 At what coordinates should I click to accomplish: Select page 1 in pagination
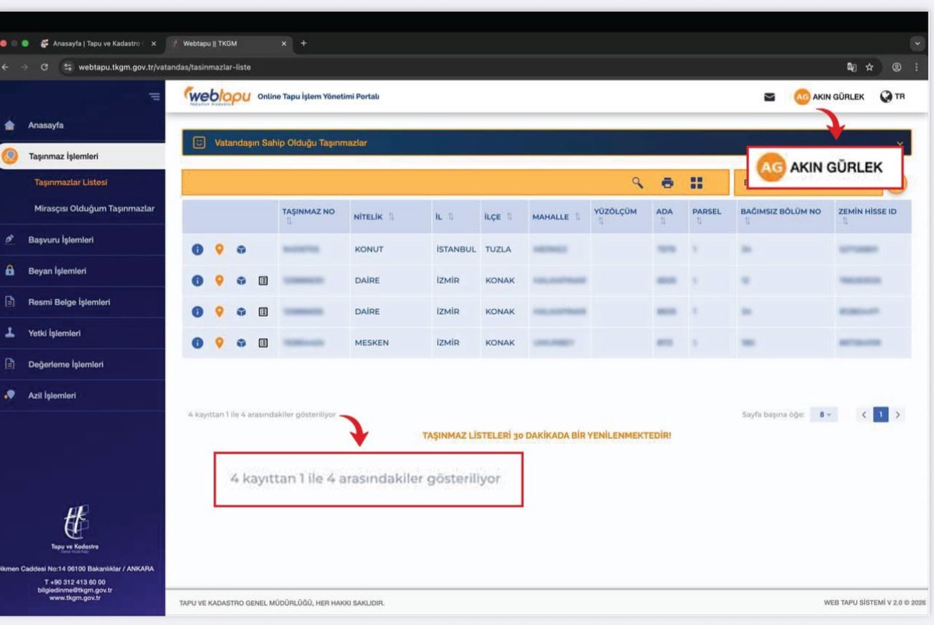[880, 415]
